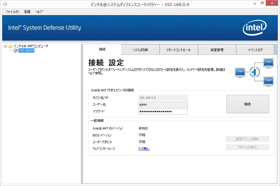Viewport: 280px width, 186px height.
Task: Select the 192.168.0.9 tree item
Action: [x=27, y=50]
